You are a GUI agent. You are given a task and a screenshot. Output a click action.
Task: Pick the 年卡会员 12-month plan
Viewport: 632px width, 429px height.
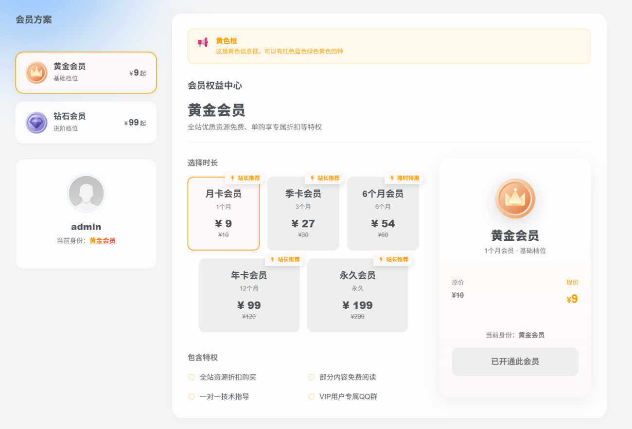pos(249,296)
